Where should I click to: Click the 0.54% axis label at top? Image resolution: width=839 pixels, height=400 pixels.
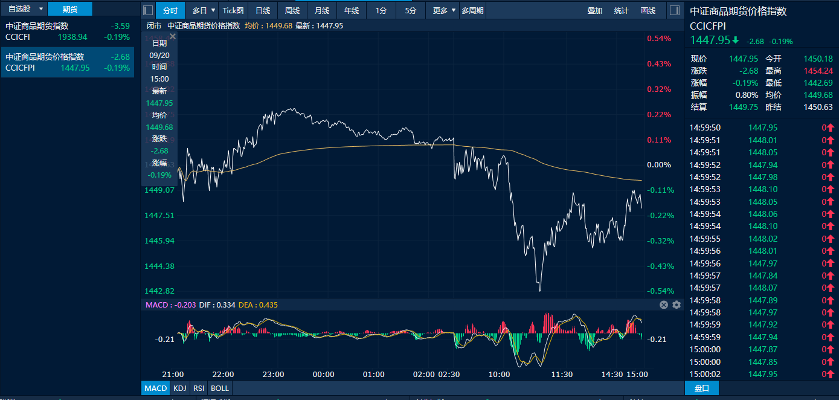659,39
